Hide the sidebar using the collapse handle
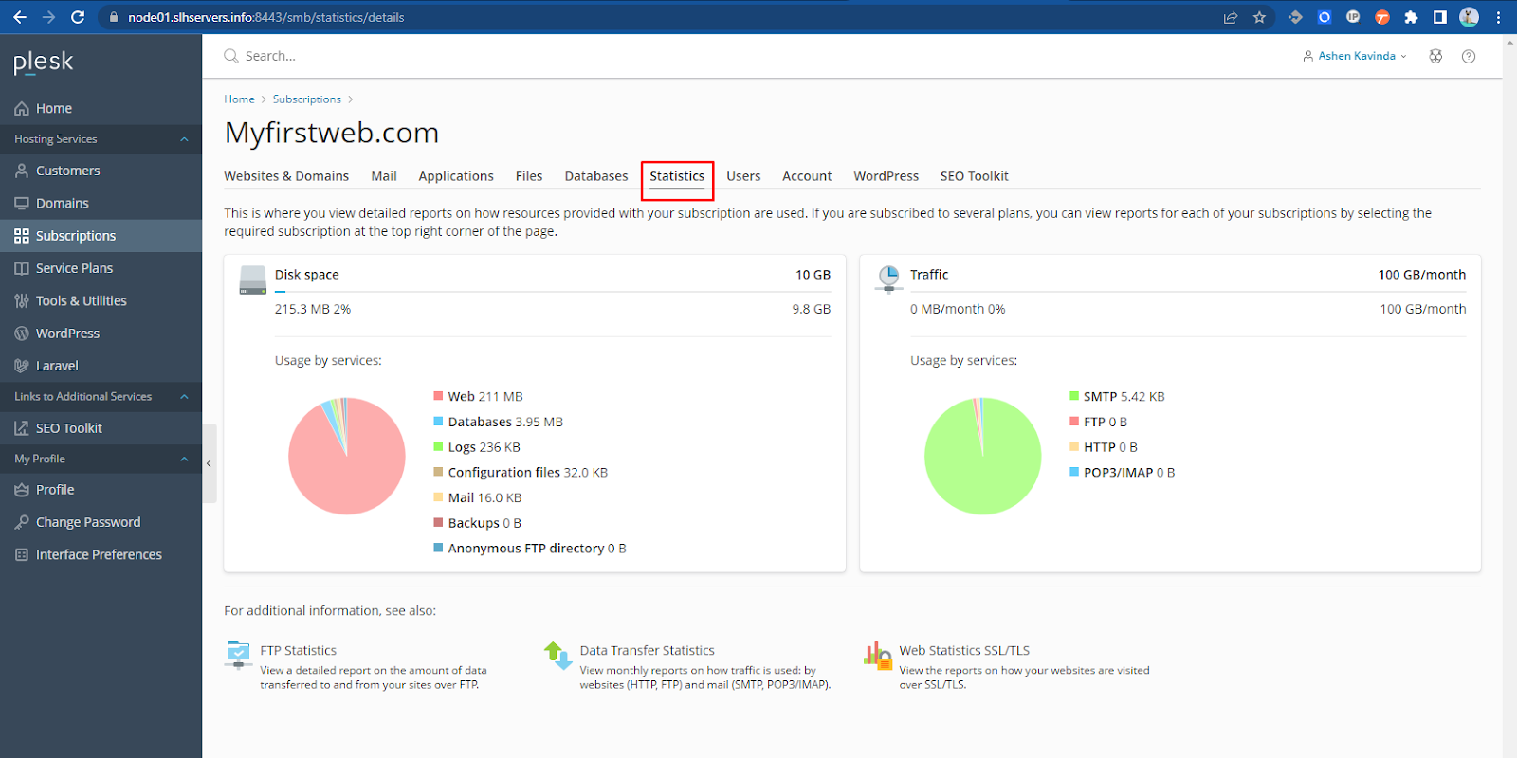This screenshot has height=758, width=1517. (209, 463)
